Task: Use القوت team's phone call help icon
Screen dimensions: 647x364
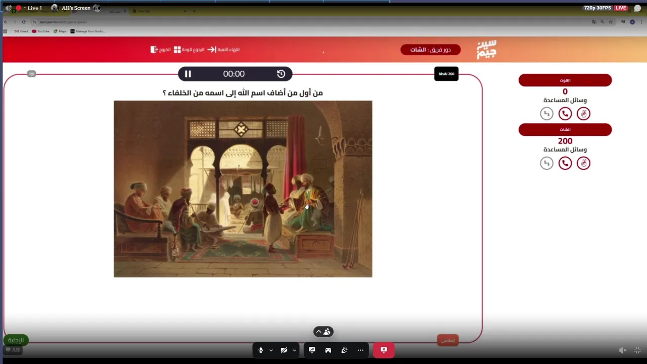Action: click(565, 114)
